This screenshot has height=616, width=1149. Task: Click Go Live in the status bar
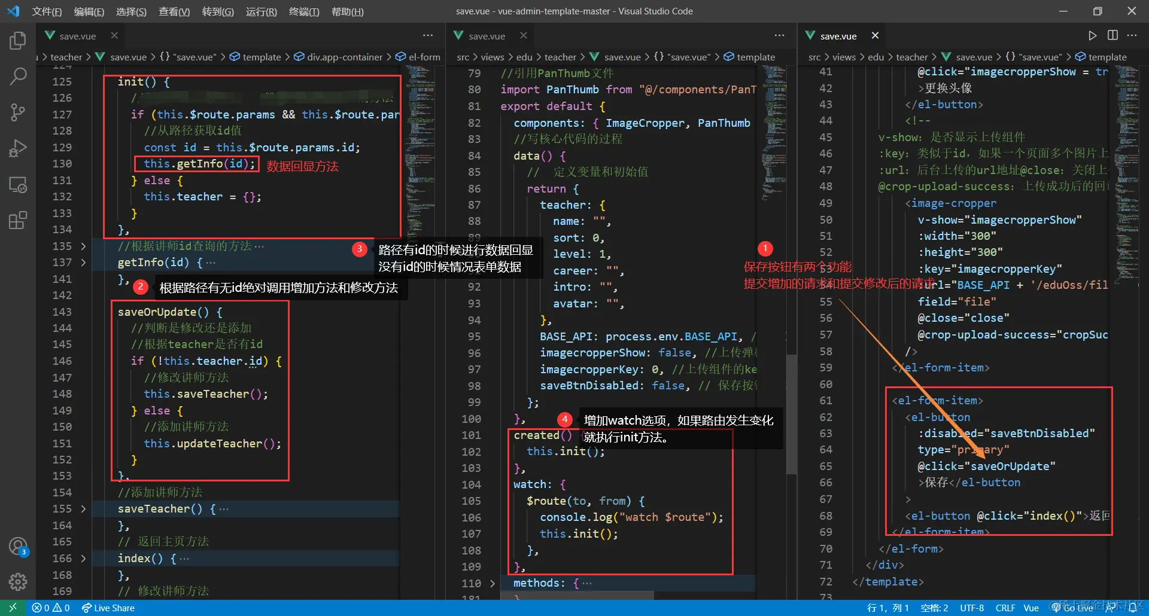coord(1072,608)
